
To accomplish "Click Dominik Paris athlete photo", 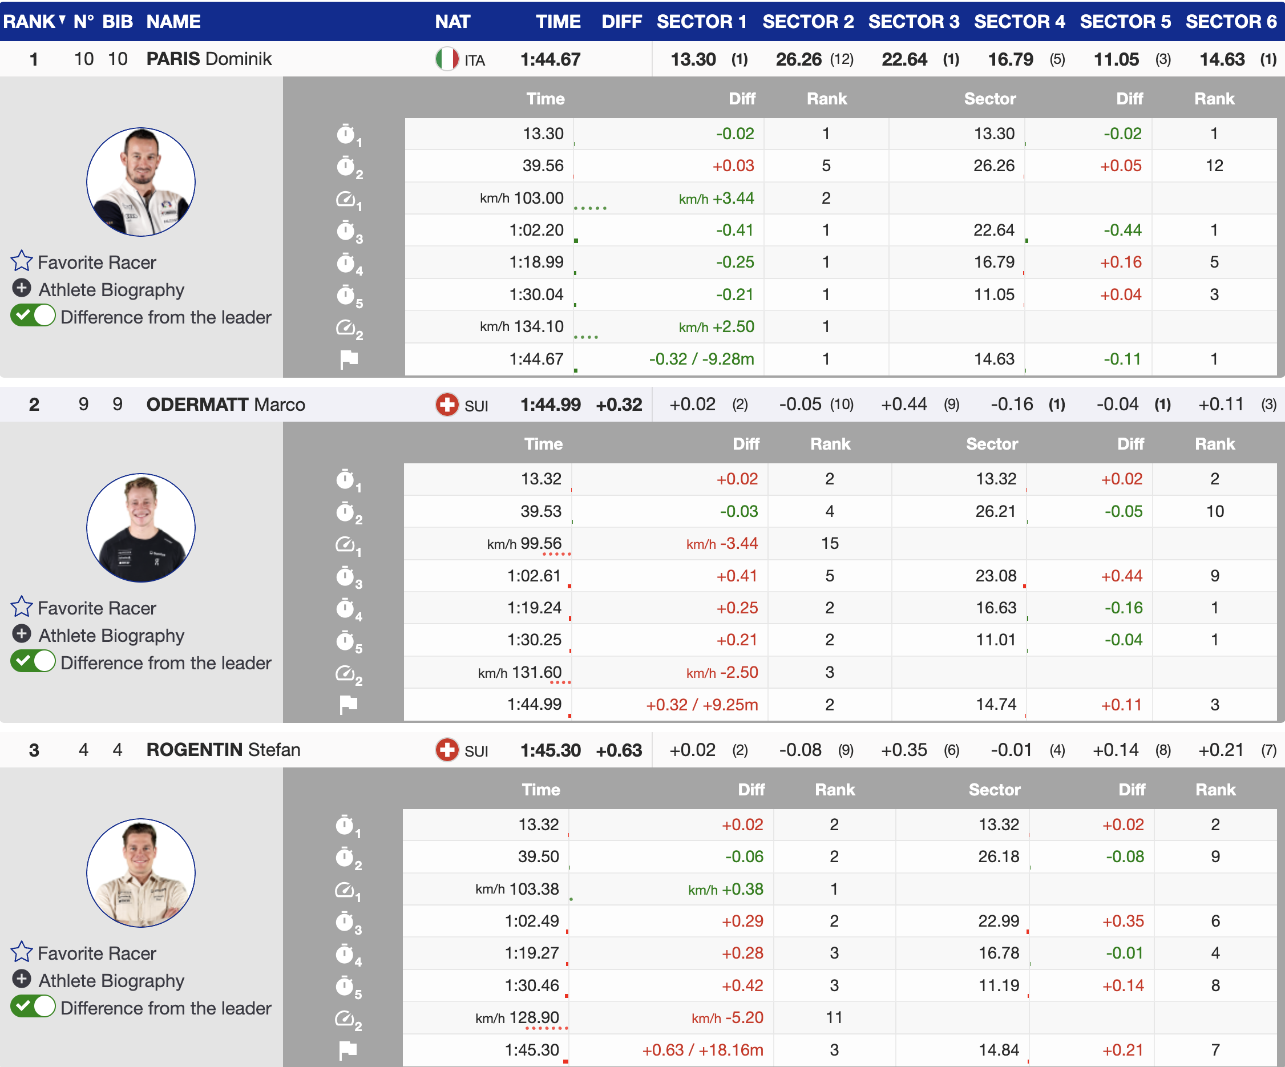I will tap(141, 181).
